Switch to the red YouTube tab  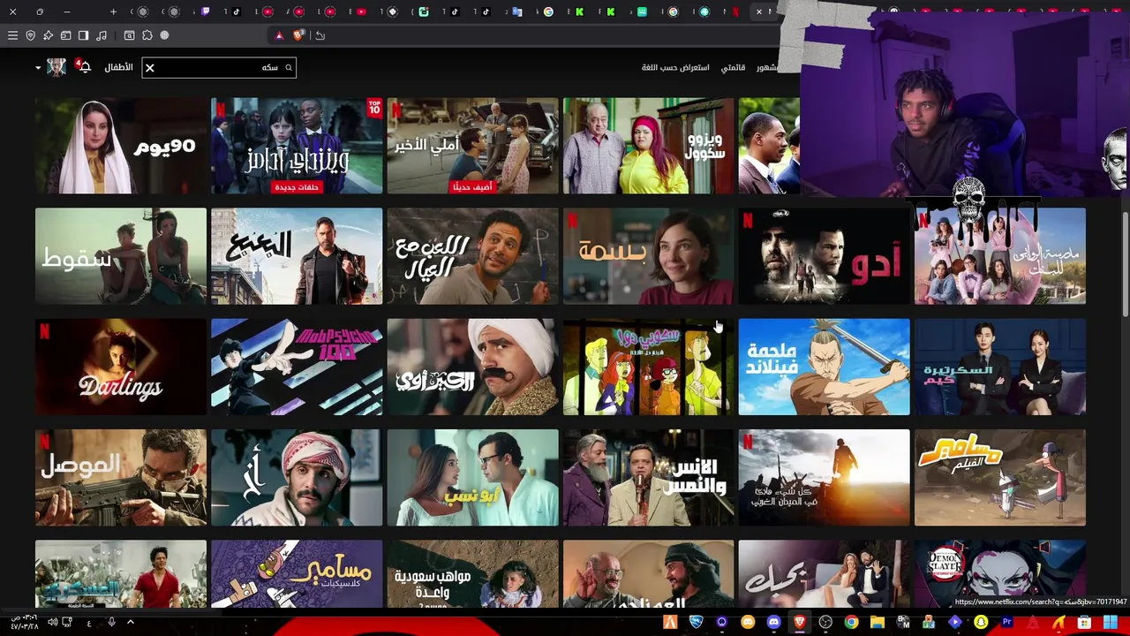coord(361,11)
